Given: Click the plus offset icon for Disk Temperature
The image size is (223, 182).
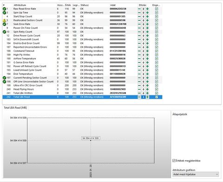Looking at the screenshot, I should pos(147,74).
